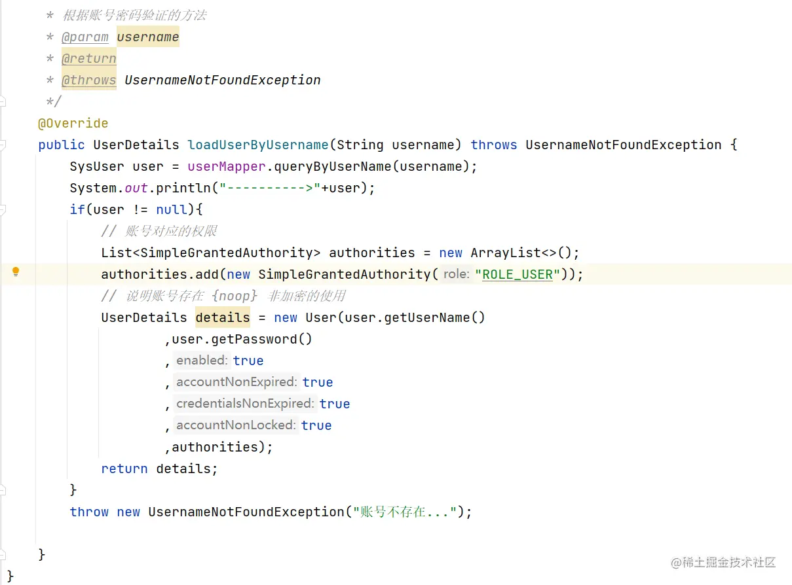The height and width of the screenshot is (585, 792).
Task: Collapse the loadUserByUsername method fold marker
Action: coord(3,145)
